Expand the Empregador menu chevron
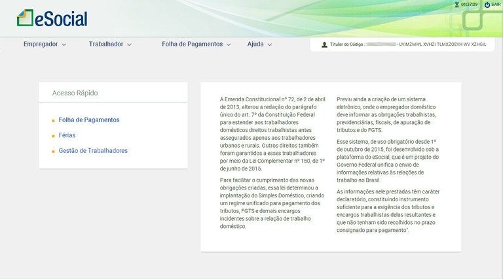The image size is (503, 279). [64, 45]
